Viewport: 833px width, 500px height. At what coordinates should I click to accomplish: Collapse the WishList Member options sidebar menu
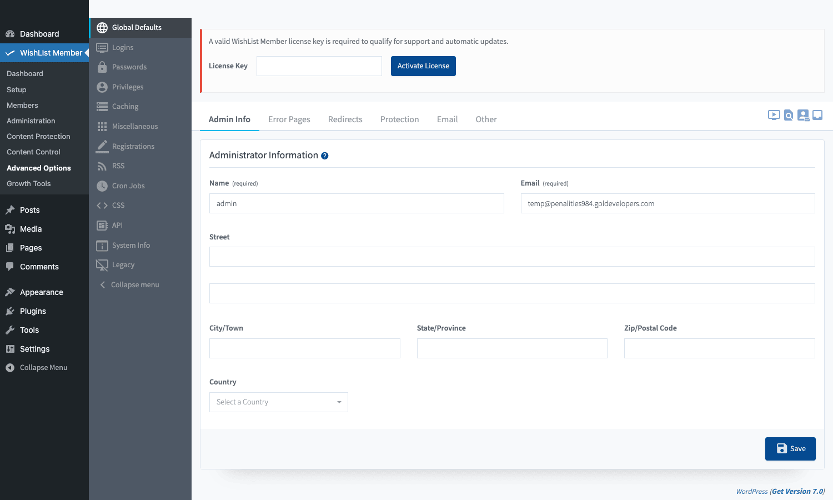coord(140,285)
